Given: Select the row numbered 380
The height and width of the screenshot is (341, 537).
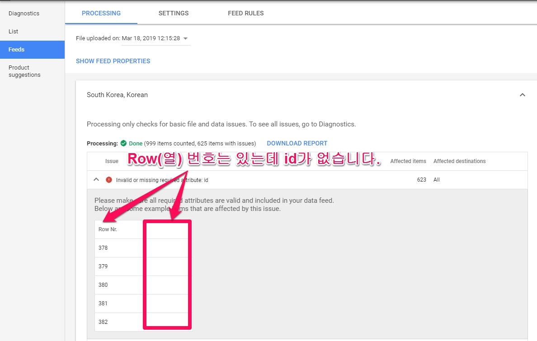Looking at the screenshot, I should point(103,285).
